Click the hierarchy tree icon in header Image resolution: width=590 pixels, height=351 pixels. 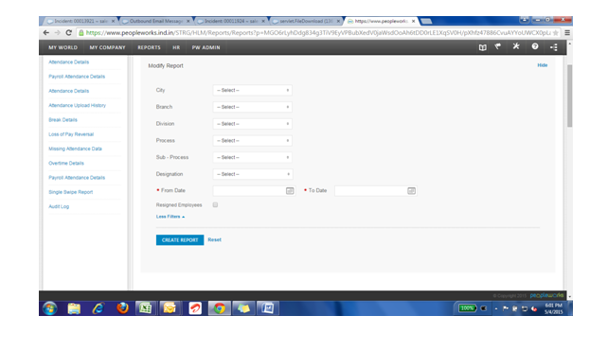point(554,47)
